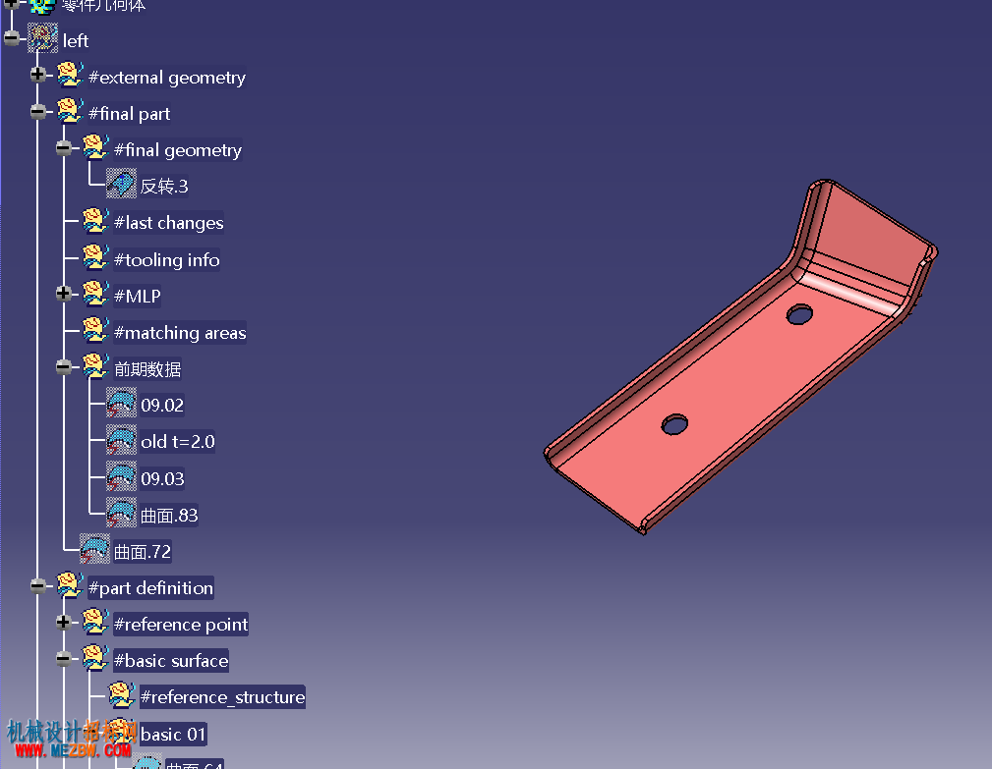
Task: Select the '#tooling info' label
Action: click(x=166, y=259)
